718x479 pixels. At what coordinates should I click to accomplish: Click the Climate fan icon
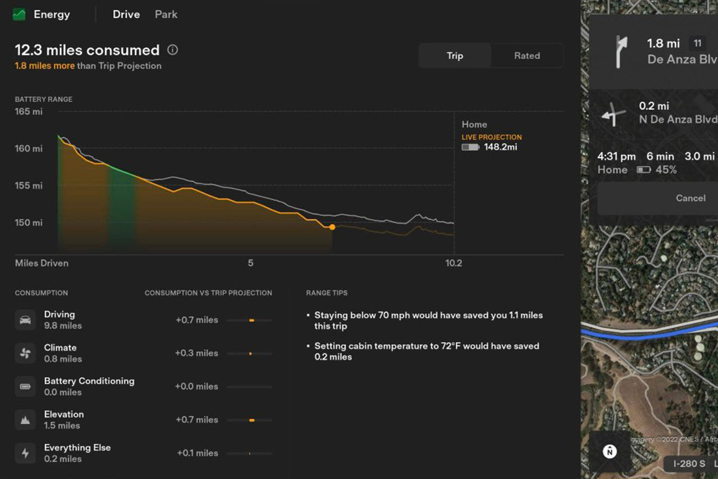tap(25, 353)
